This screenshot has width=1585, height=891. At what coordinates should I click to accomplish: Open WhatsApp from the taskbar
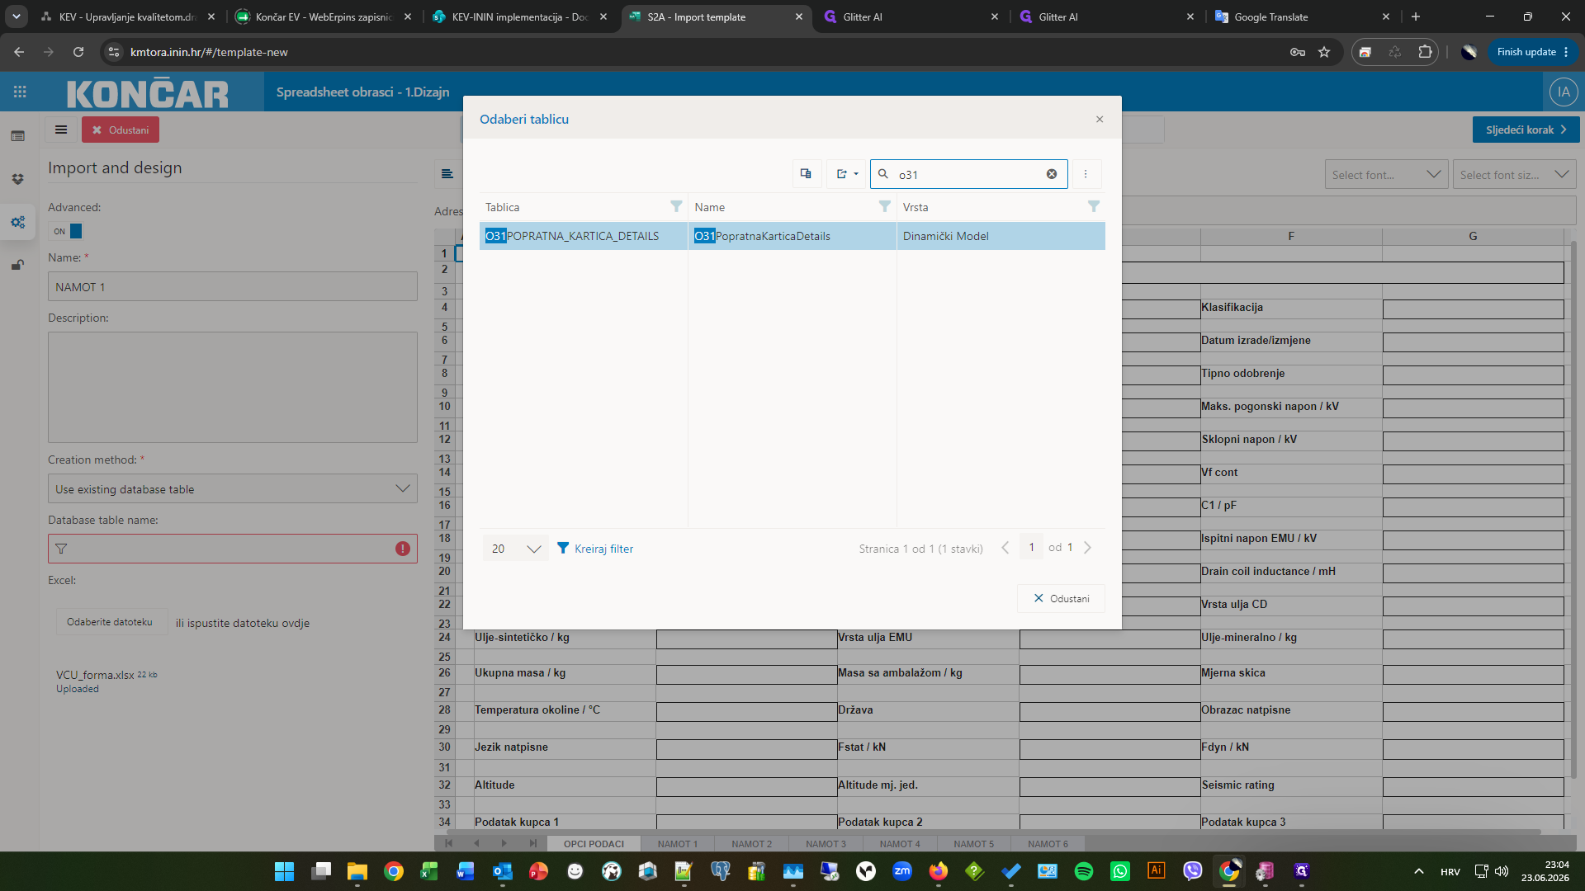pyautogui.click(x=1120, y=871)
